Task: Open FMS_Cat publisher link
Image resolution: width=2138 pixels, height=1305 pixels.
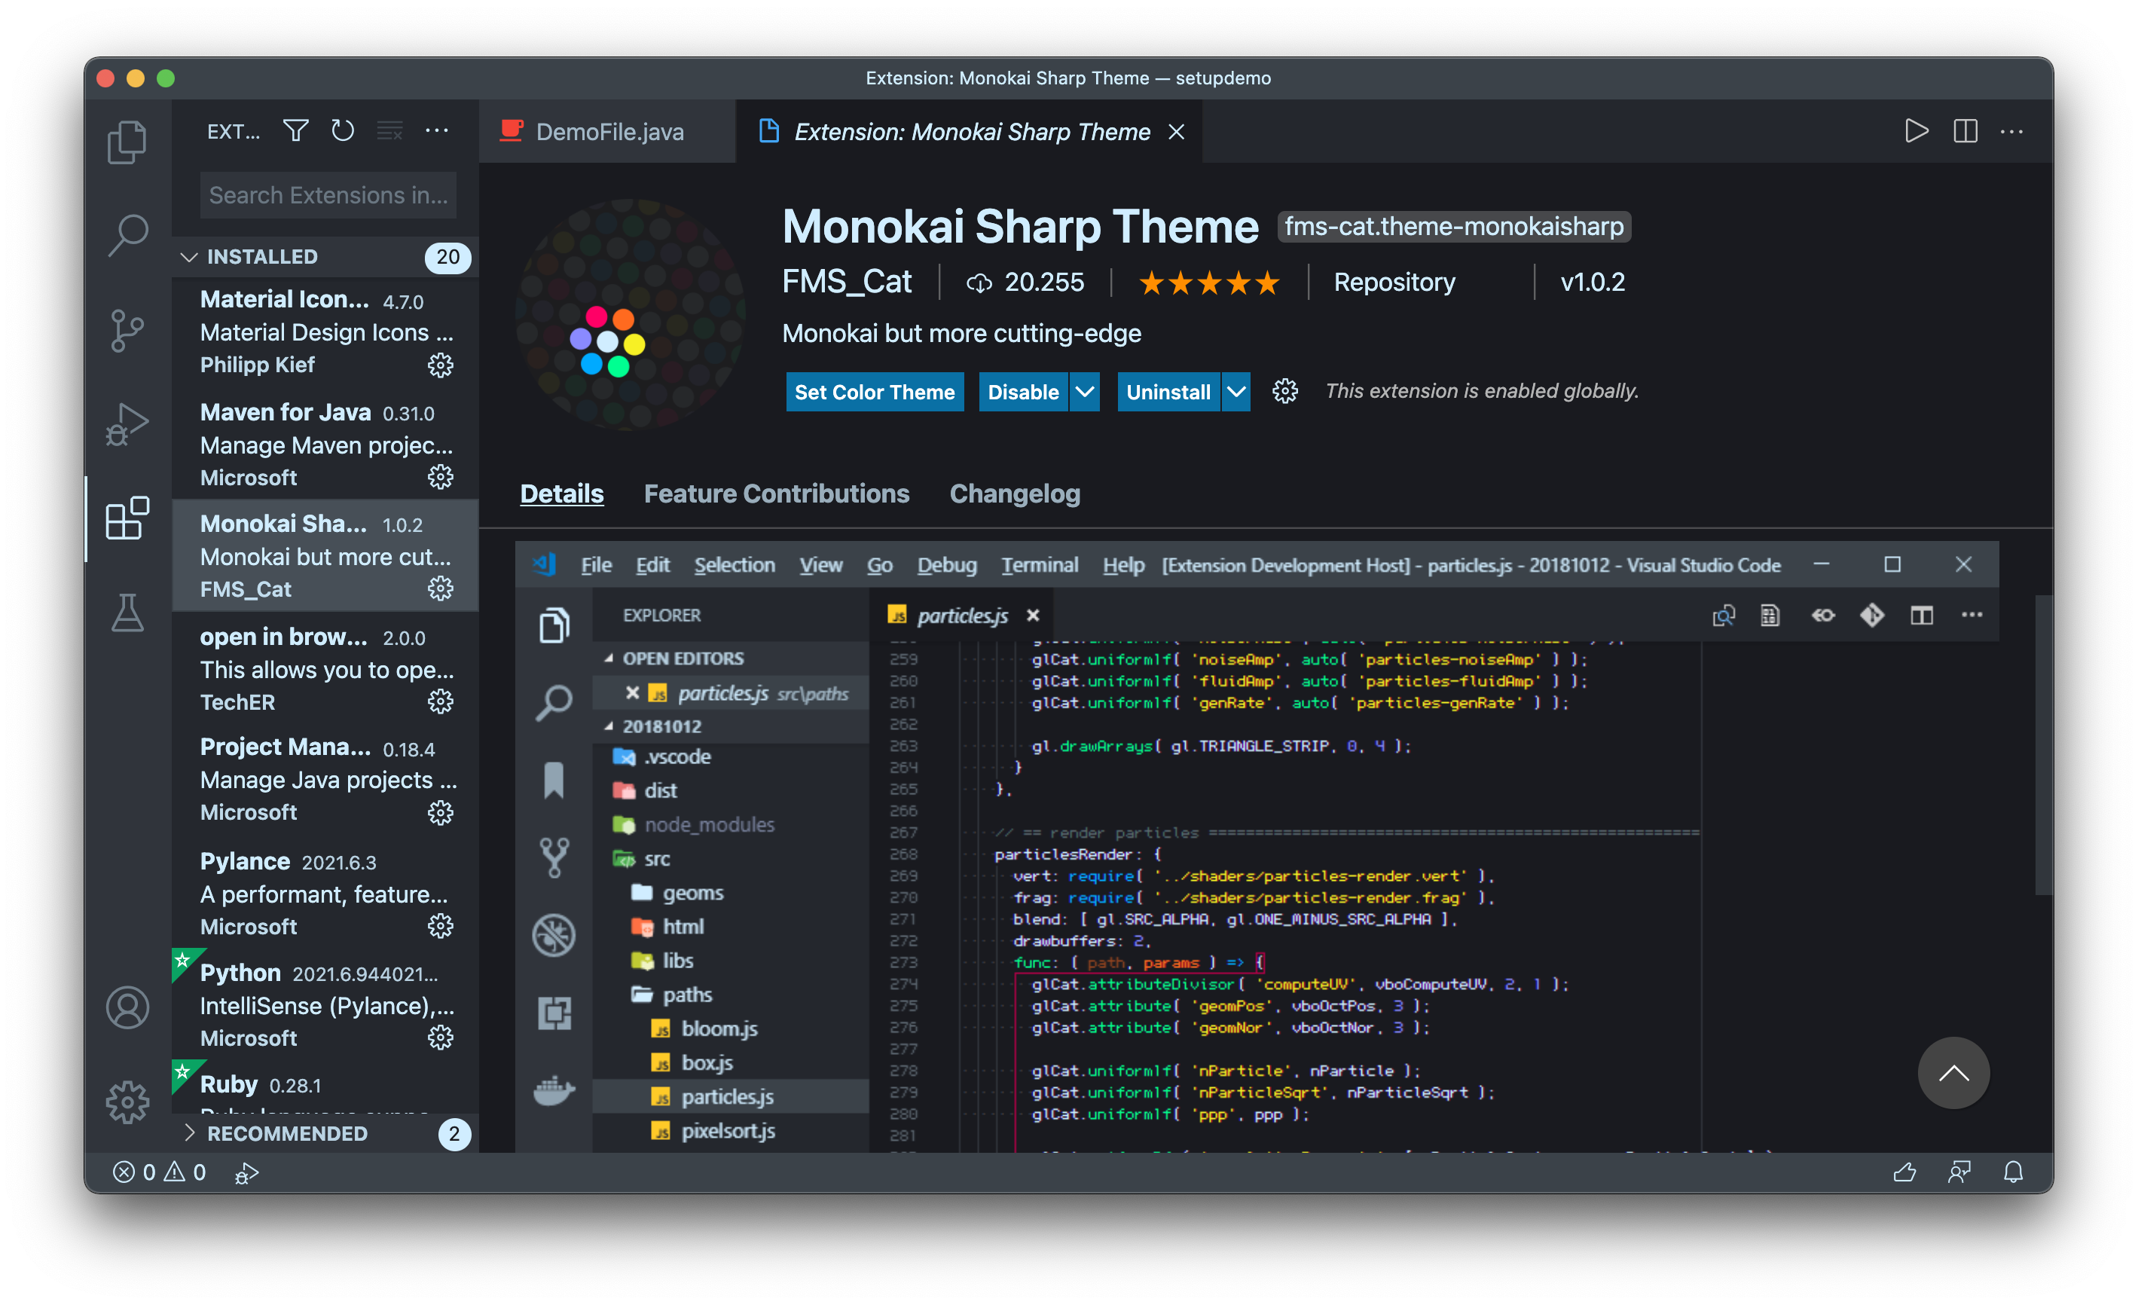Action: (x=847, y=282)
